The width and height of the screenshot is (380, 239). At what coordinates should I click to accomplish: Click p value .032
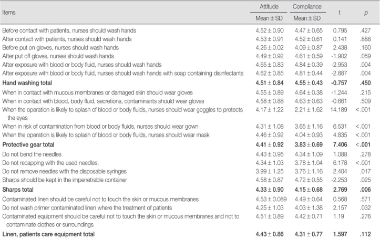[365, 208]
